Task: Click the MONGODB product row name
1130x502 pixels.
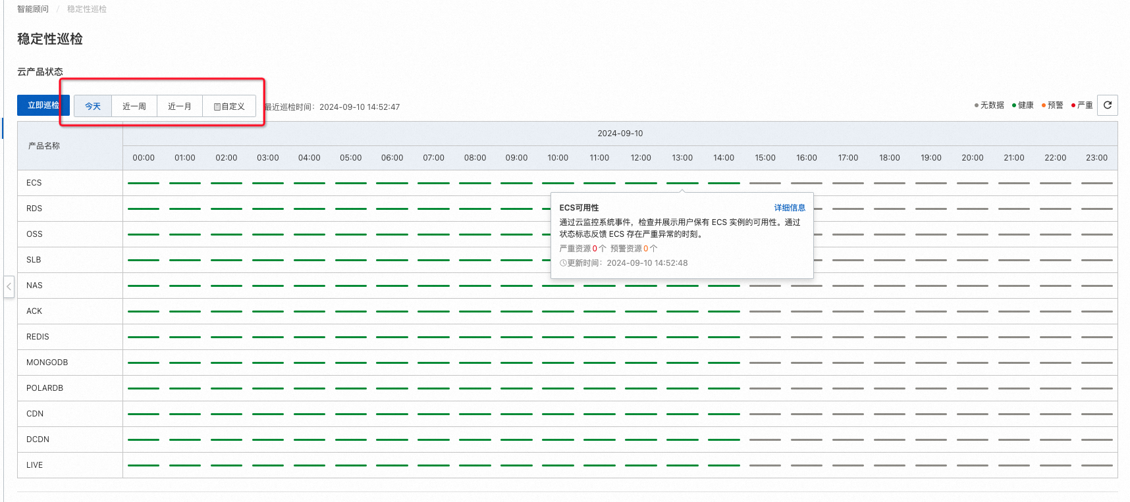Action: 47,363
